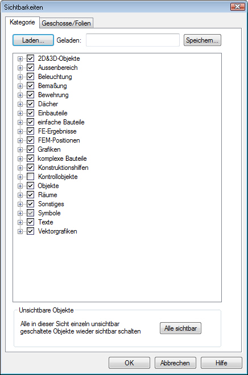Expand the Aussenbereich category node
248x375 pixels.
click(20, 68)
